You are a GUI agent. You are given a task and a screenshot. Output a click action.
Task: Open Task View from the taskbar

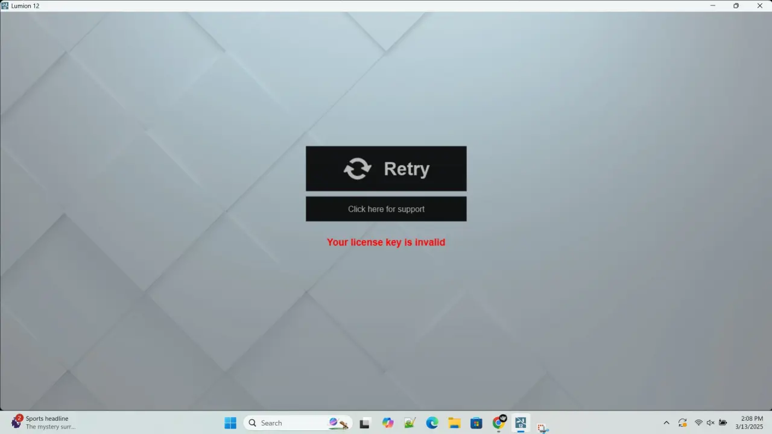pos(364,423)
